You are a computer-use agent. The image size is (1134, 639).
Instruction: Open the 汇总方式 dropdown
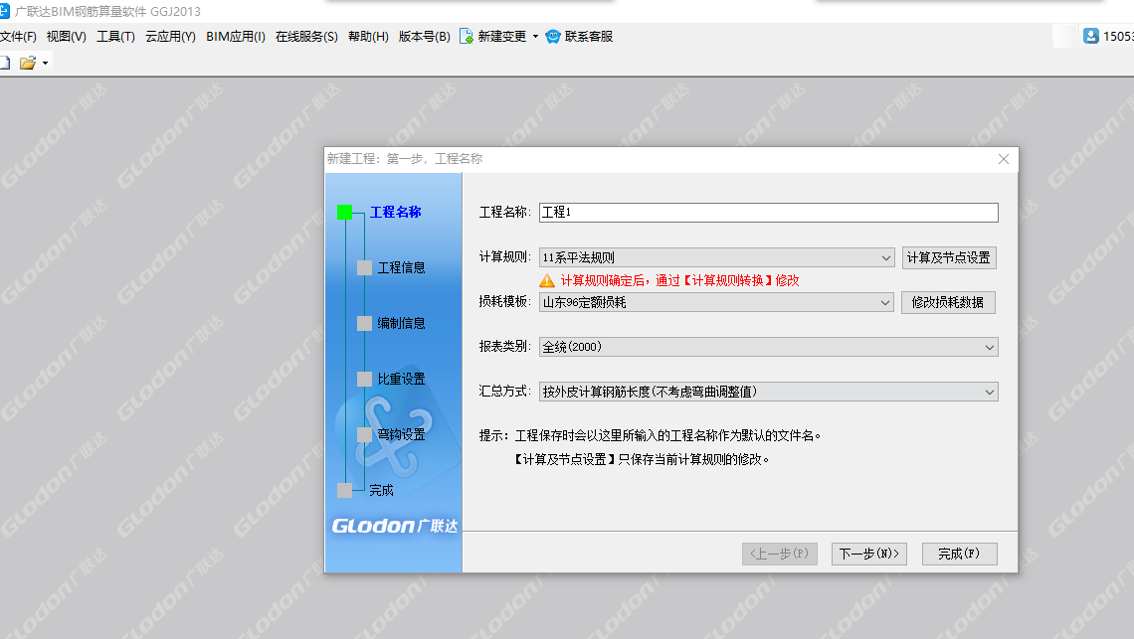(x=769, y=392)
